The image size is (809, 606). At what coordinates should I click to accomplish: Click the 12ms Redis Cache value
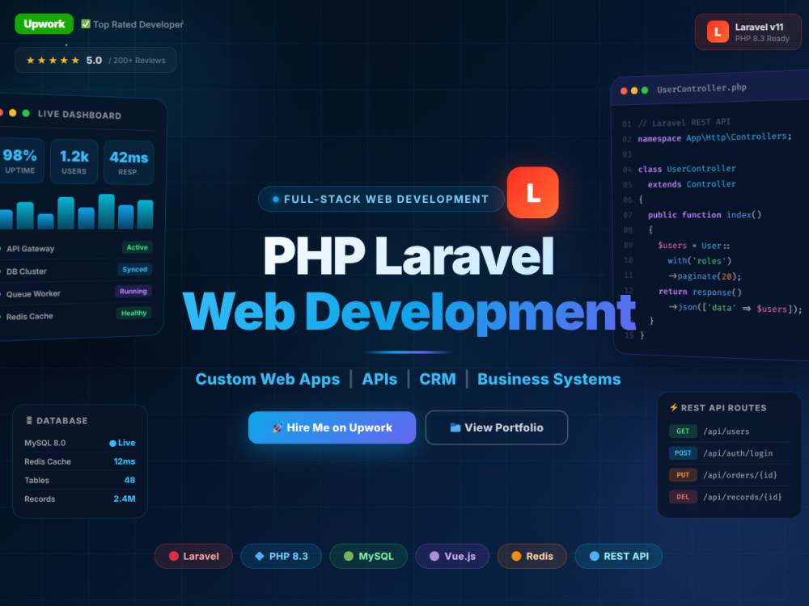(125, 461)
